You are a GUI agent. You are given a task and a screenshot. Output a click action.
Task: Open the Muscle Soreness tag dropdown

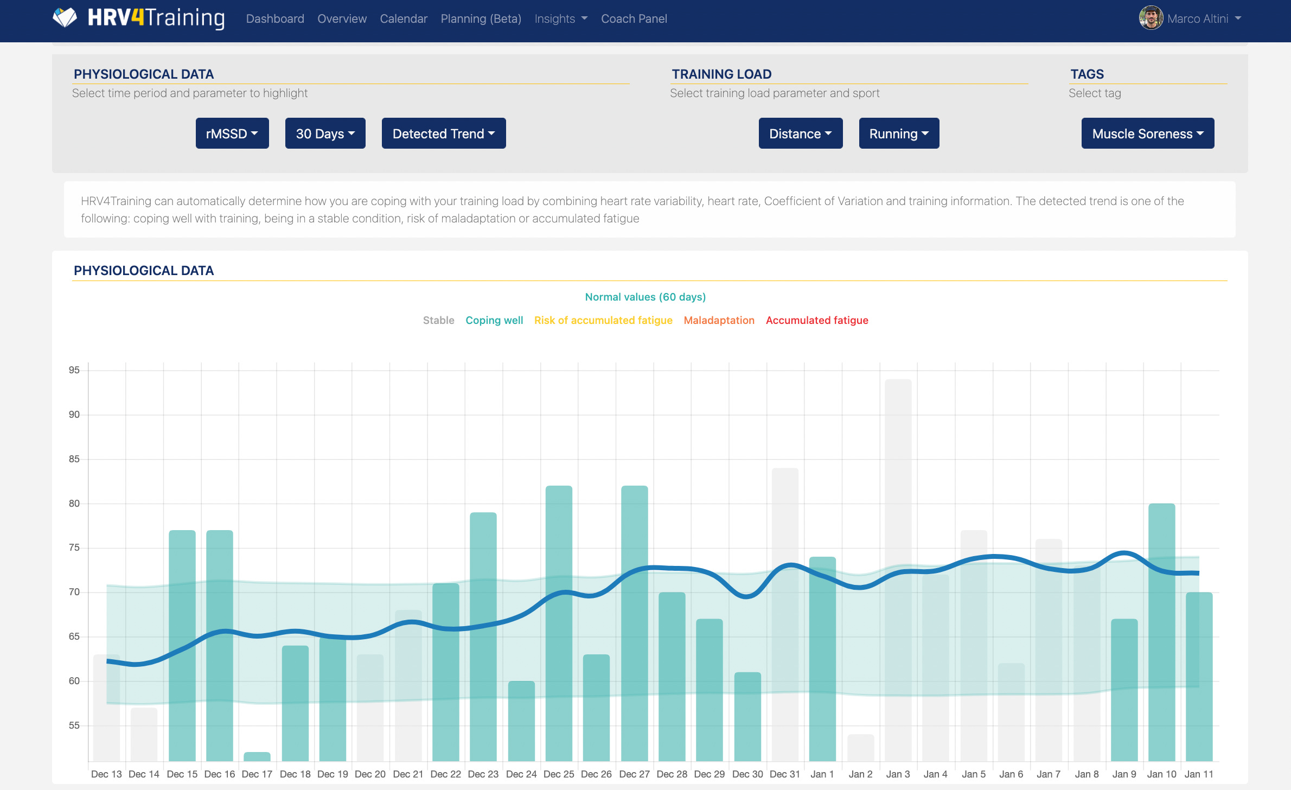pos(1147,133)
